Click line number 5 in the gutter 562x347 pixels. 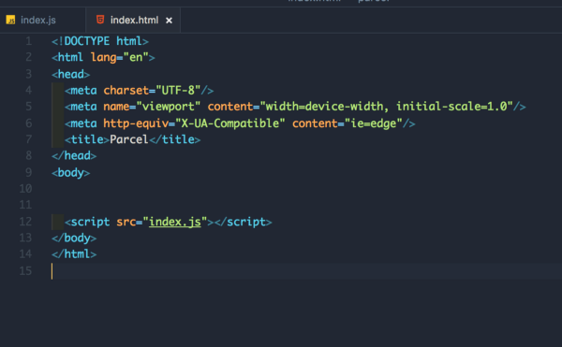point(29,107)
